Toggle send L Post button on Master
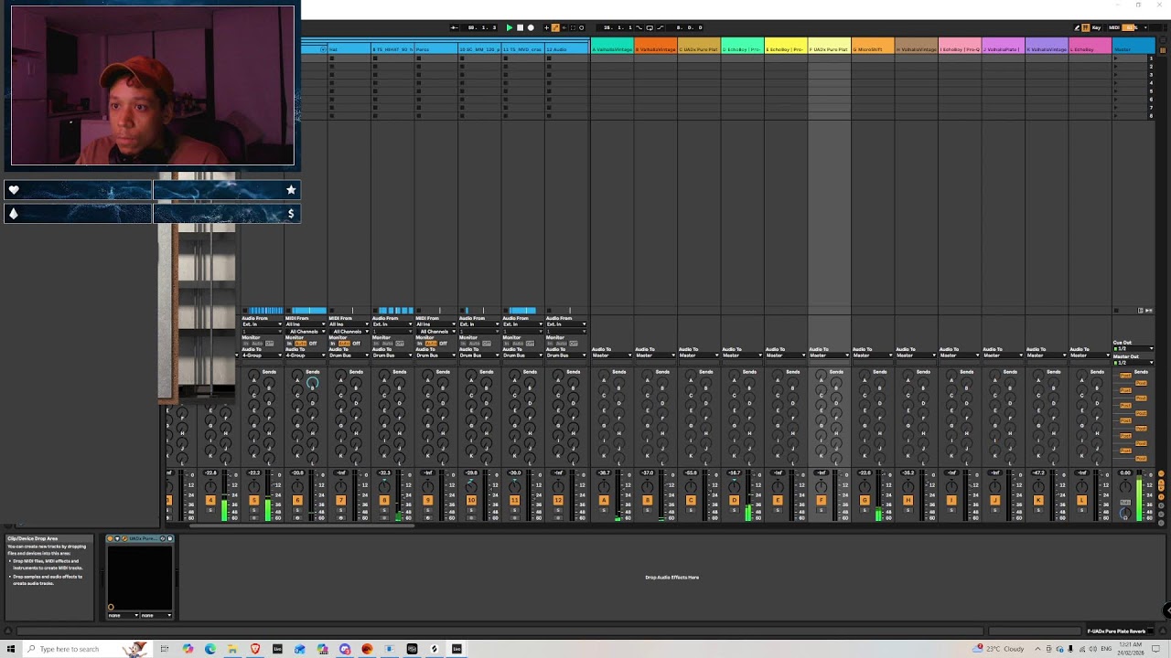Image resolution: width=1171 pixels, height=658 pixels. [x=1141, y=459]
